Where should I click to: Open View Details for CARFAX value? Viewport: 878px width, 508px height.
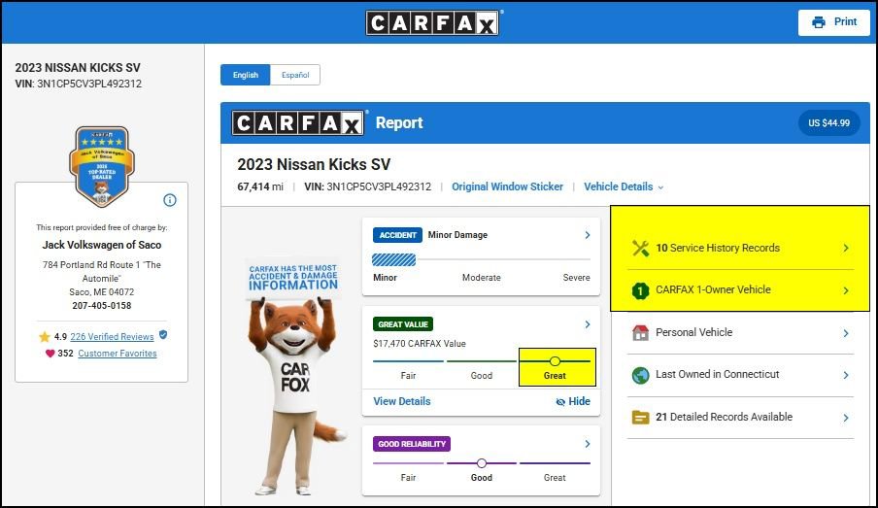click(x=401, y=401)
